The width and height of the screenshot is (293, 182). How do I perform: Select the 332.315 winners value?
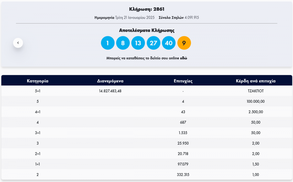[x=183, y=175]
